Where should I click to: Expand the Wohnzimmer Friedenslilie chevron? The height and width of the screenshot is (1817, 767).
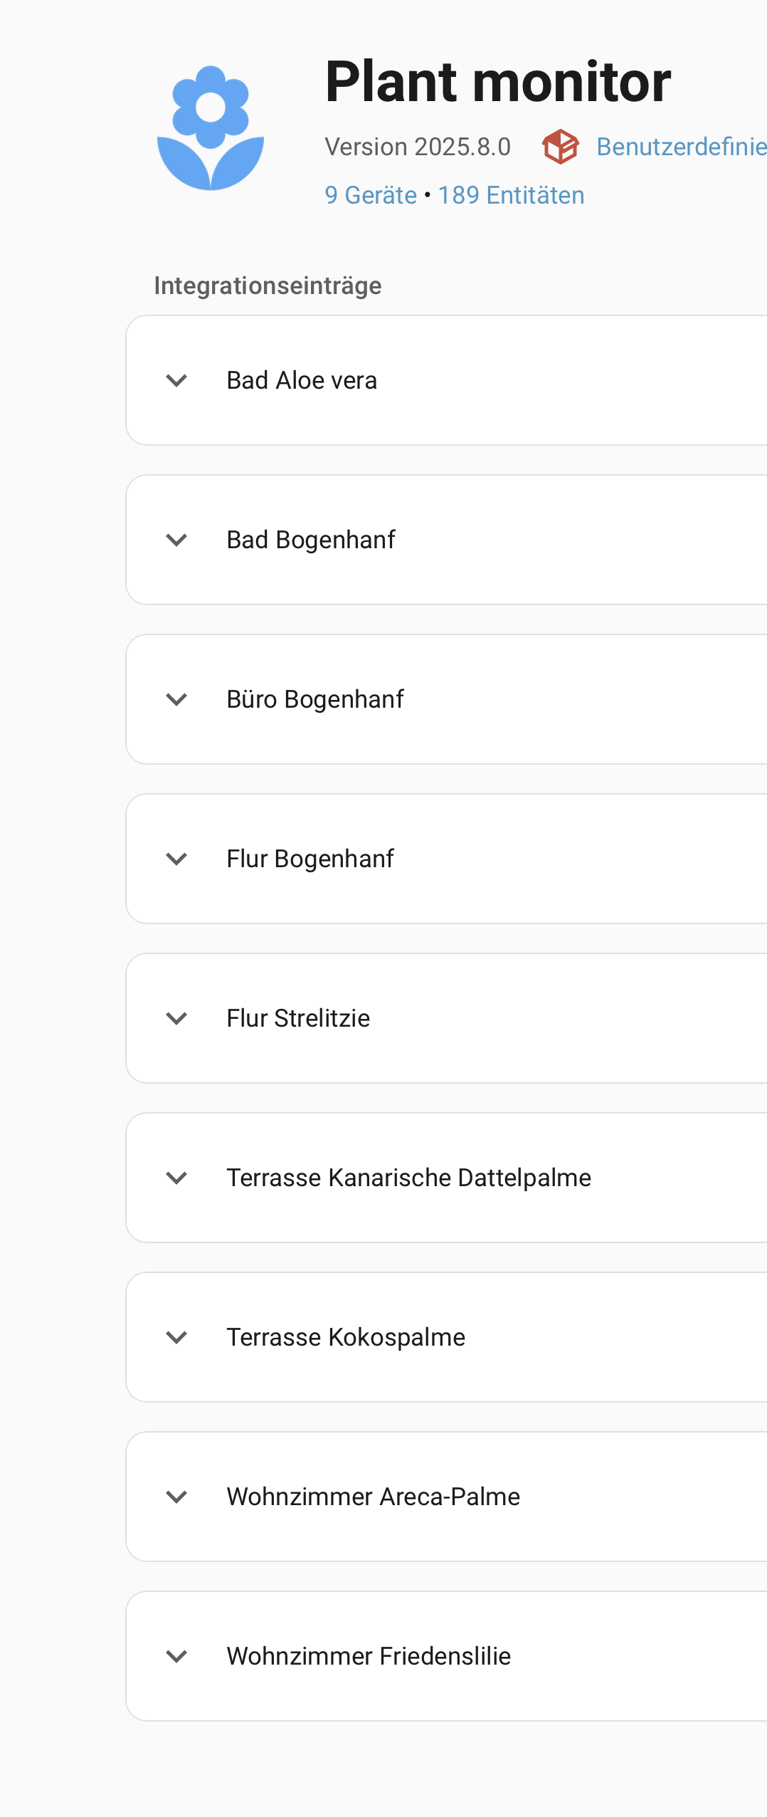point(176,1656)
